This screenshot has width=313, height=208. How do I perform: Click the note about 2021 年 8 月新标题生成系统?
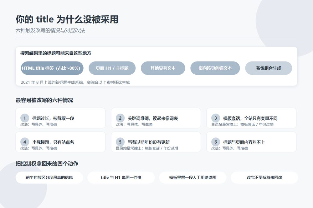pos(75,82)
